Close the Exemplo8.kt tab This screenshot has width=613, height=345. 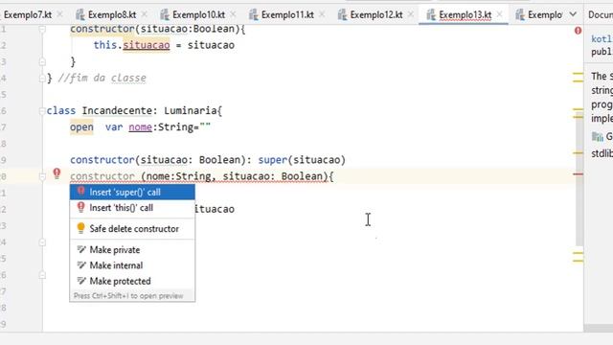click(x=145, y=14)
